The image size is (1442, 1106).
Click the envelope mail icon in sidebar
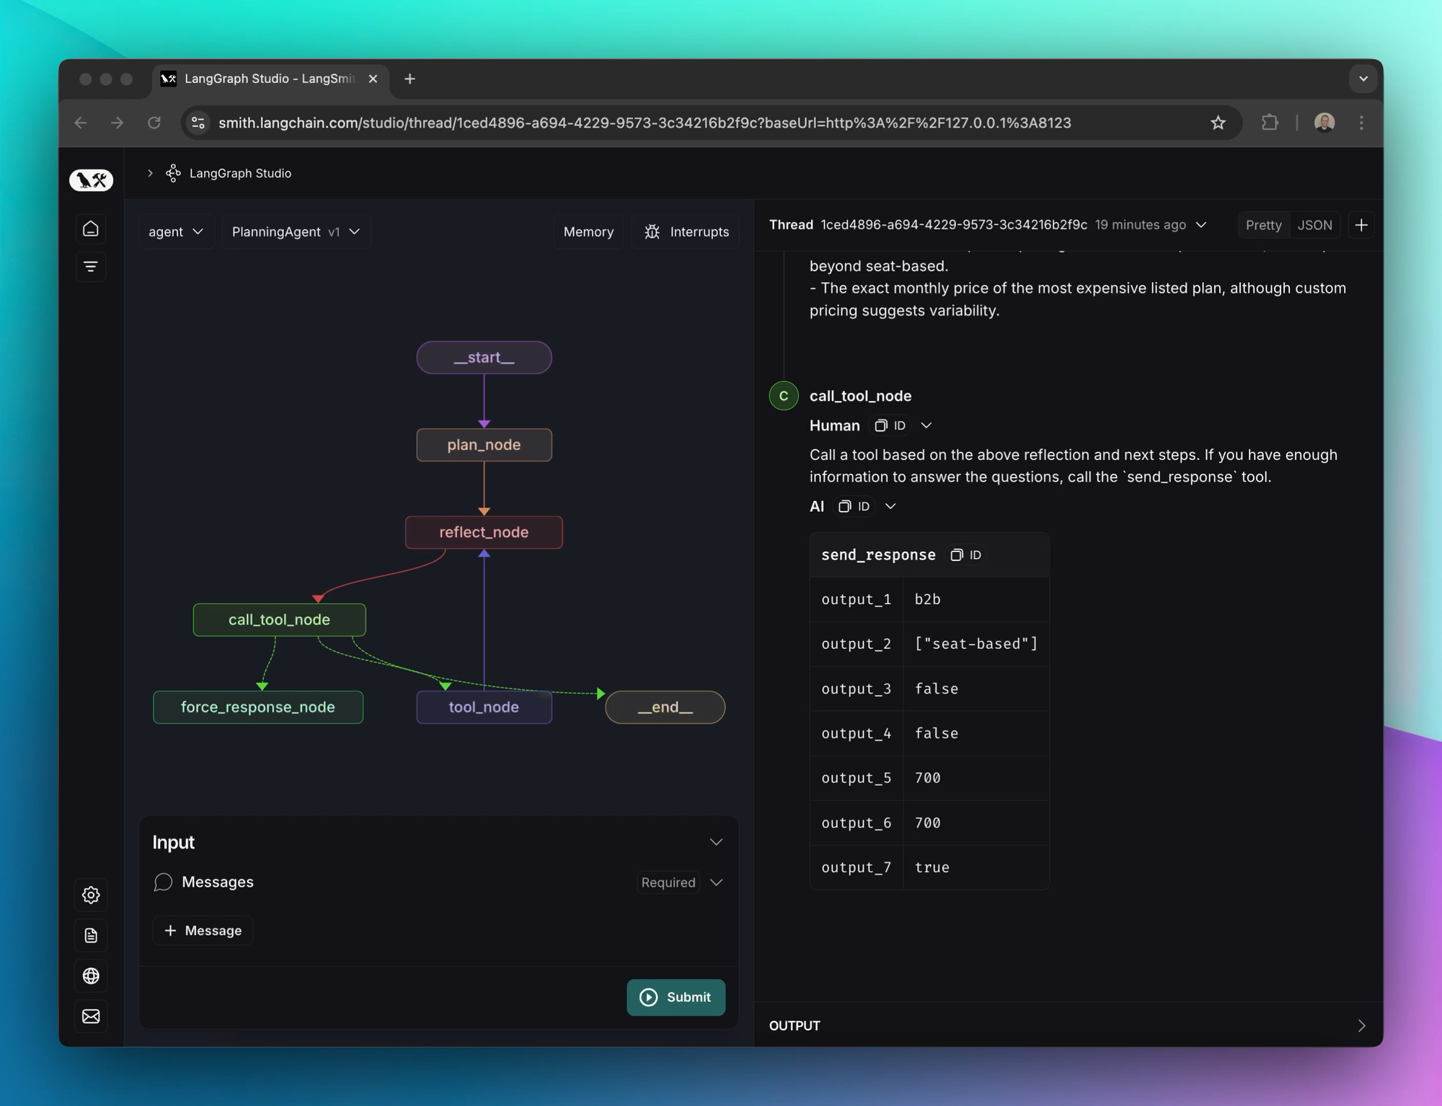click(x=91, y=1016)
